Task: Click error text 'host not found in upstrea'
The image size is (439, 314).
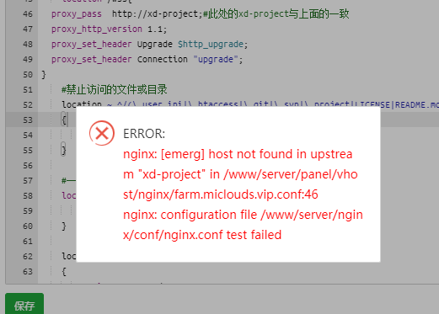Action: (x=281, y=154)
